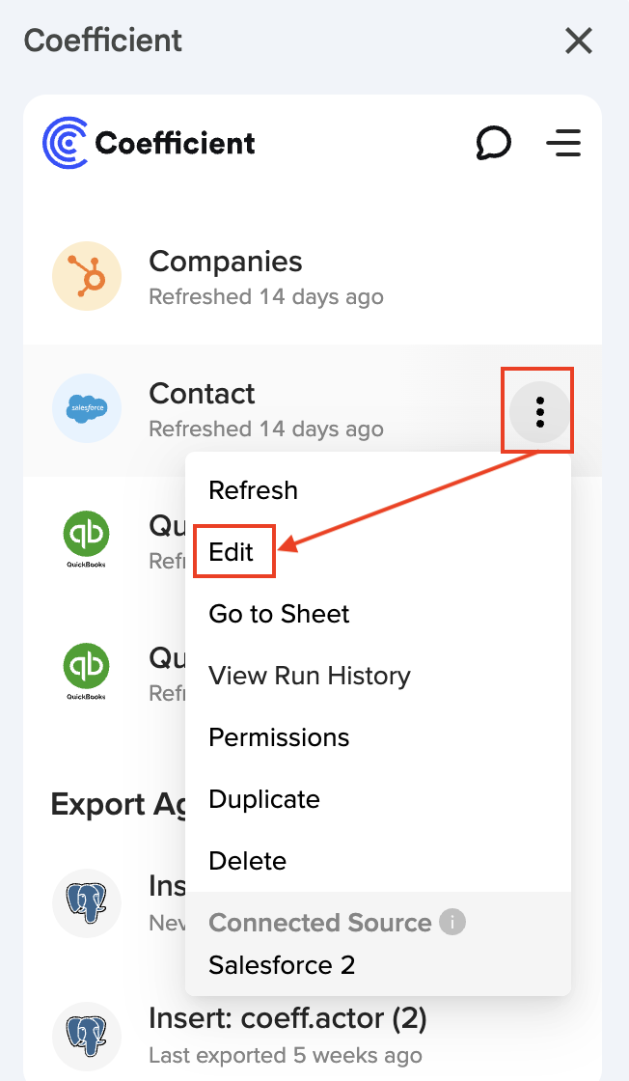The width and height of the screenshot is (629, 1081).
Task: Click the HubSpot Companies icon
Action: click(x=87, y=276)
